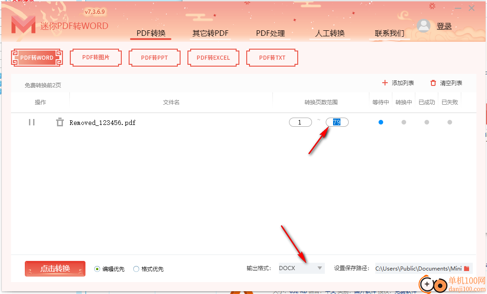Click the 已成功 column header
Image resolution: width=487 pixels, height=294 pixels.
tap(427, 102)
